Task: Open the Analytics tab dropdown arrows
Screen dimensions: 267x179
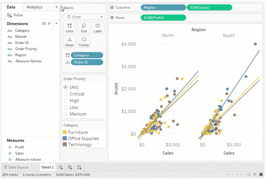Action: click(x=56, y=7)
